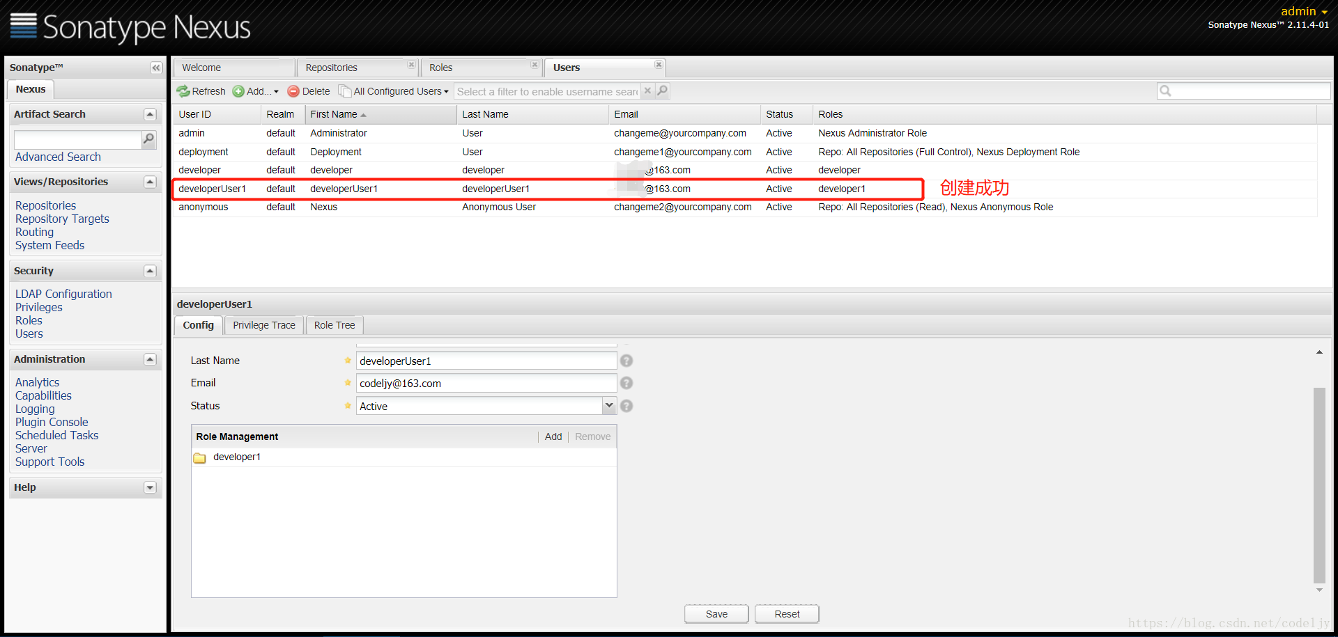Switch to the Welcome tab

233,68
